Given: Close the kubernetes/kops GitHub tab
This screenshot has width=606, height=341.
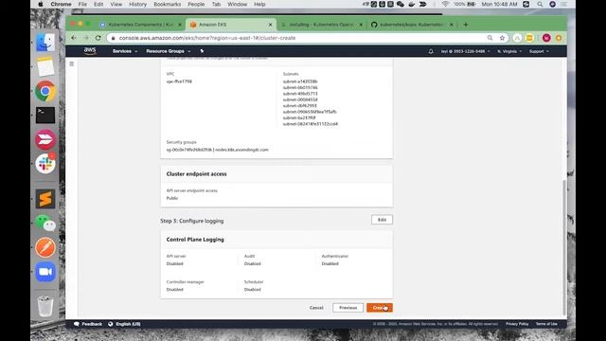Looking at the screenshot, I should [451, 25].
